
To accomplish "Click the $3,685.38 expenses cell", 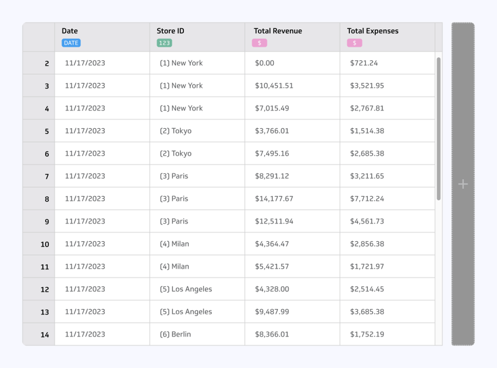I will (x=387, y=312).
